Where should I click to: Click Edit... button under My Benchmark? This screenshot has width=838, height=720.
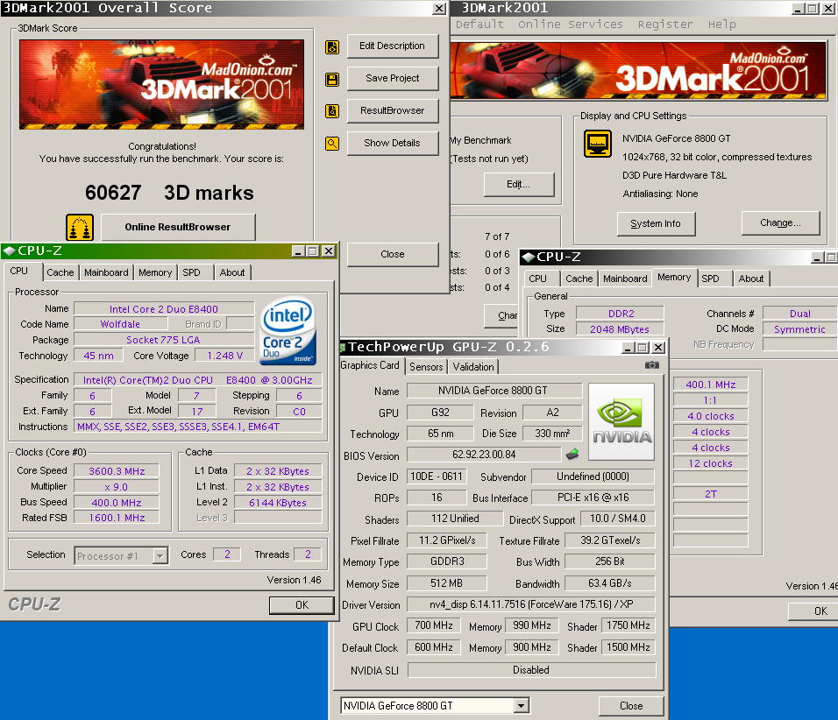coord(518,184)
